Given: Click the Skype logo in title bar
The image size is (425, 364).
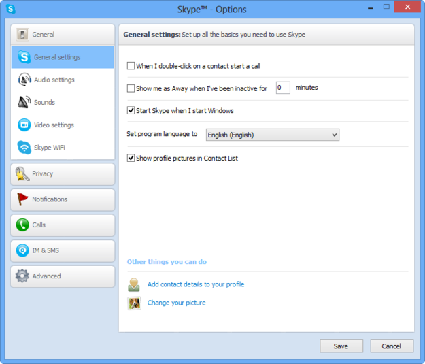Looking at the screenshot, I should (11, 9).
